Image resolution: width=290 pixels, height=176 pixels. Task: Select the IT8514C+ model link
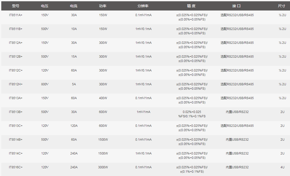point(16,153)
